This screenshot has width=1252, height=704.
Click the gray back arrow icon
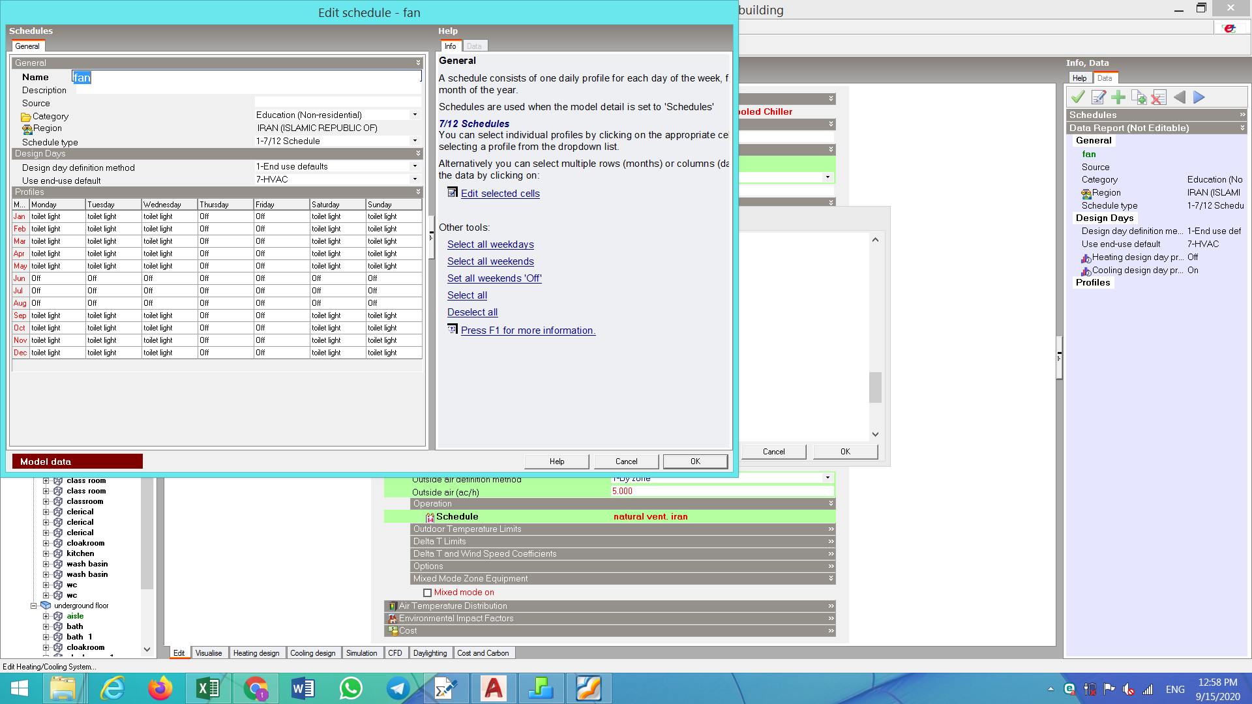tap(1179, 97)
